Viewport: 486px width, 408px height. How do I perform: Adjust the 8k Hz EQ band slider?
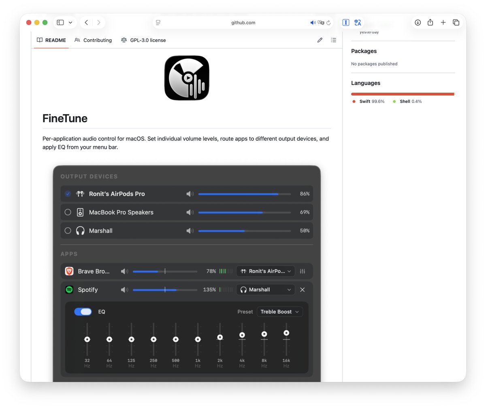click(264, 339)
